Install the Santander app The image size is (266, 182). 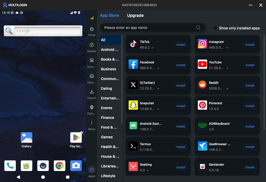tap(250, 167)
